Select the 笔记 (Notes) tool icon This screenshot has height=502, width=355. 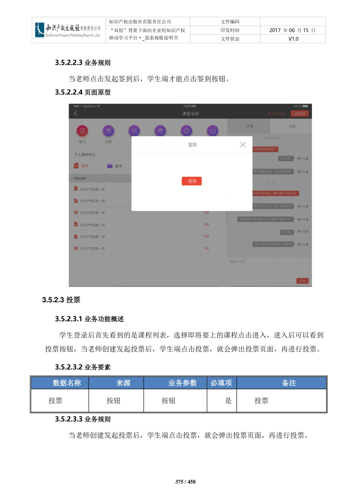point(82,131)
